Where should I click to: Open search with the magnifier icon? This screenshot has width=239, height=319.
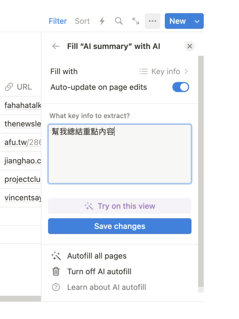pos(119,21)
